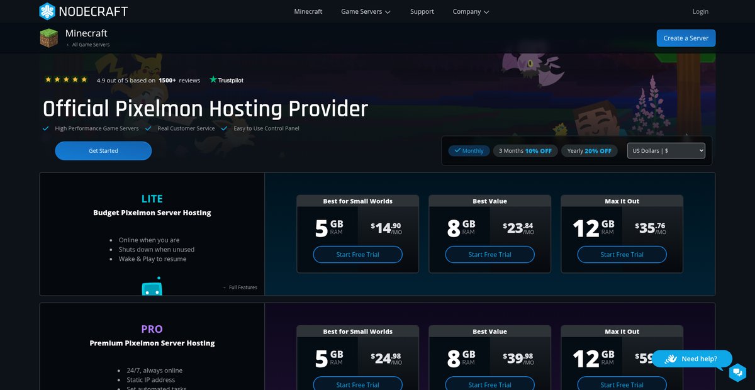Expand Full Features in Lite panel
Screen dimensions: 755x390
tap(240, 287)
